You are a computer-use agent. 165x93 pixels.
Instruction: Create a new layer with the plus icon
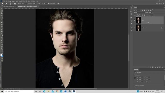[x=160, y=67]
